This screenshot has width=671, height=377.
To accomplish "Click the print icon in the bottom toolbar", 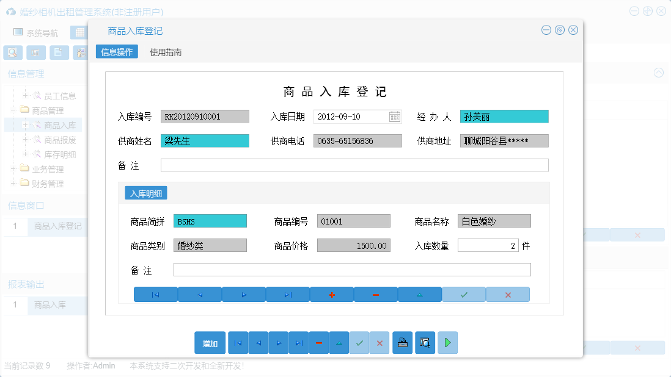I will (x=402, y=342).
